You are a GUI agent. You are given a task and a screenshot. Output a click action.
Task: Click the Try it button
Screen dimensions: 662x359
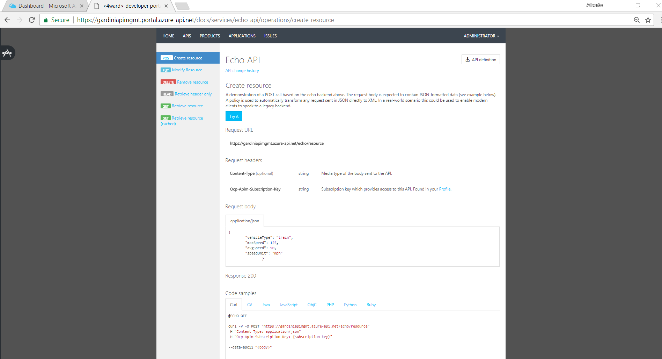234,116
